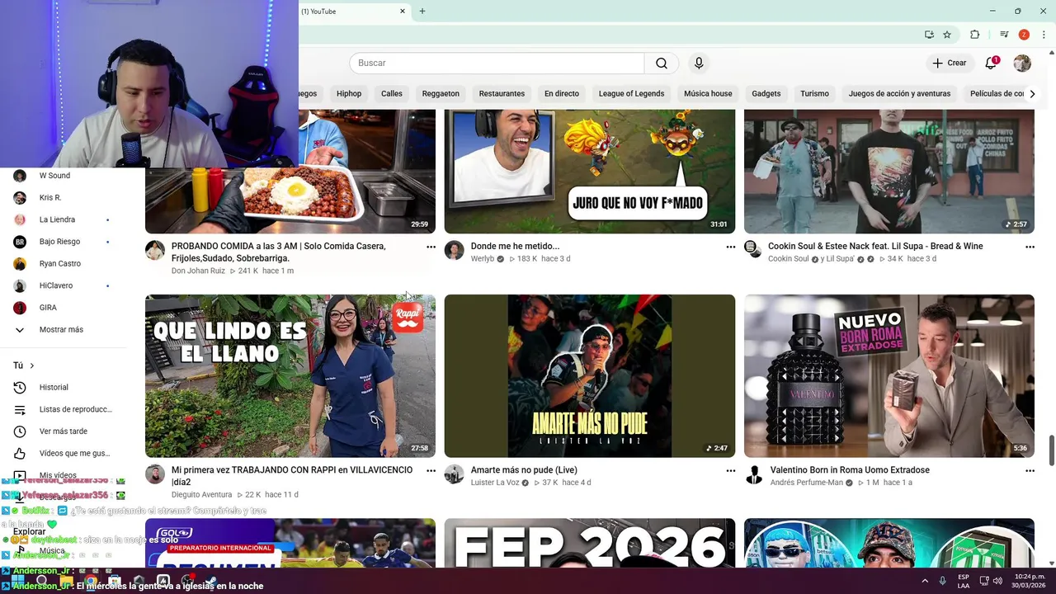Viewport: 1056px width, 594px height.
Task: Open Chrome three-dot menu
Action: coord(1044,35)
